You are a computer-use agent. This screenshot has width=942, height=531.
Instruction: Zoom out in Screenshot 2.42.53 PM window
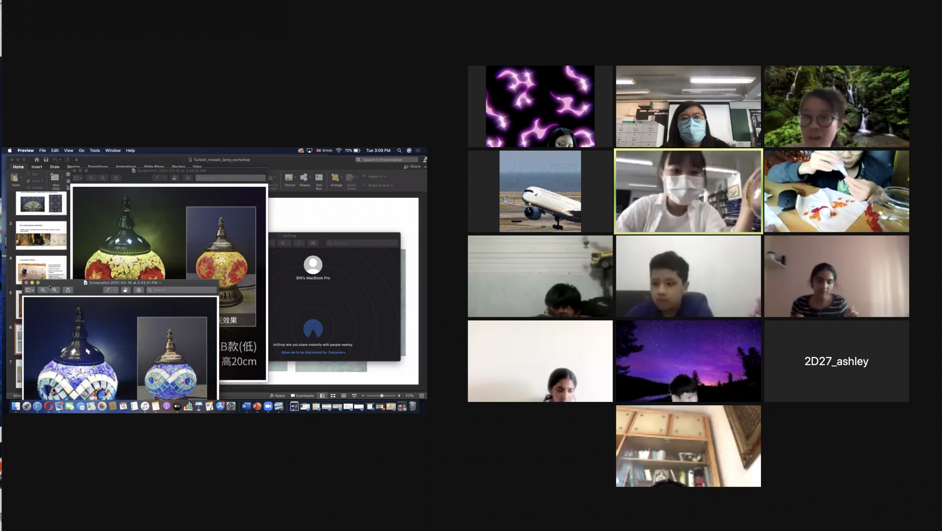click(91, 178)
